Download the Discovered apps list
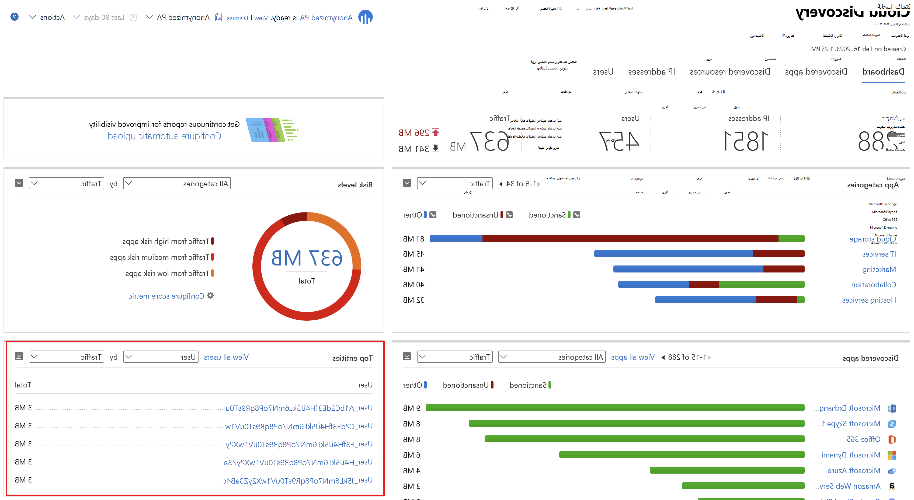This screenshot has height=500, width=914. click(x=407, y=356)
